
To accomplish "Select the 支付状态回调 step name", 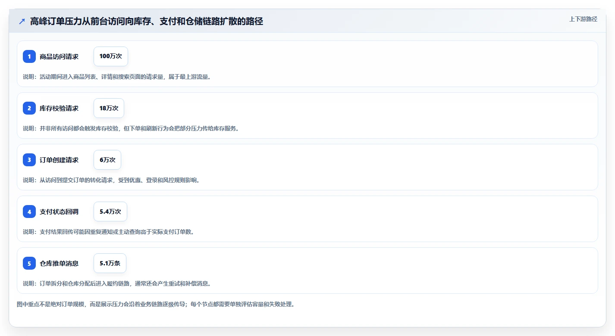I will (59, 212).
